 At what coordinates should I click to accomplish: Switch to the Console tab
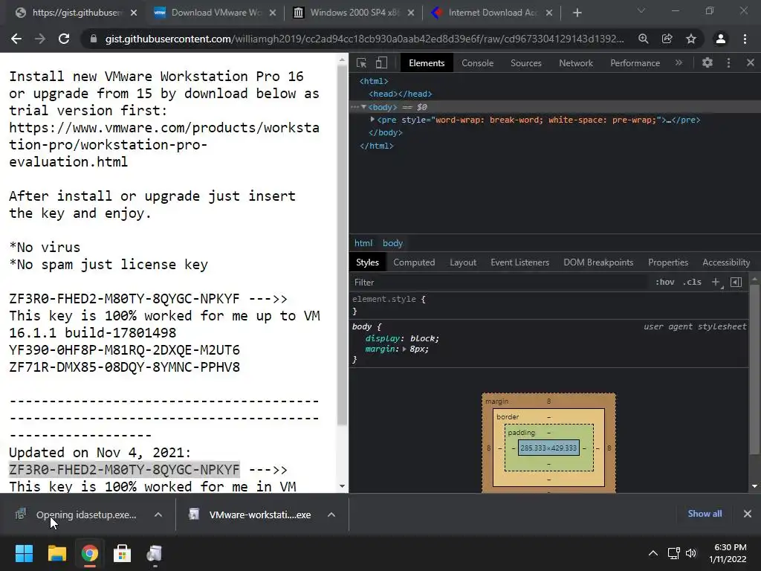tap(477, 63)
